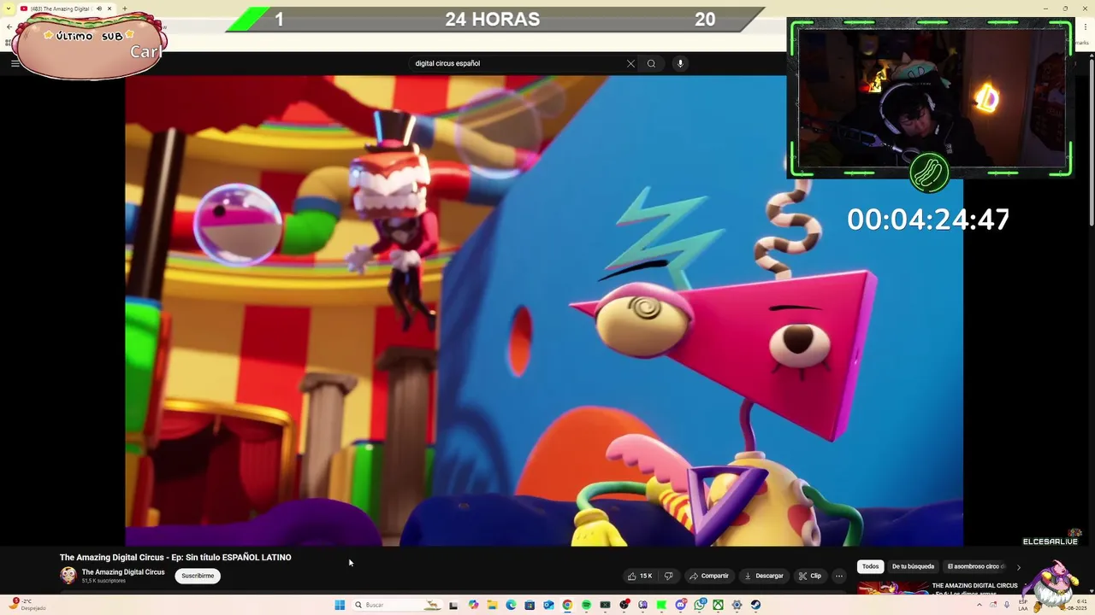Open the clock and date in the taskbar
This screenshot has height=615, width=1095.
point(1076,605)
